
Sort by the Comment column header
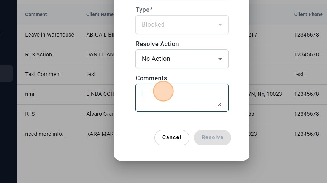pyautogui.click(x=36, y=14)
